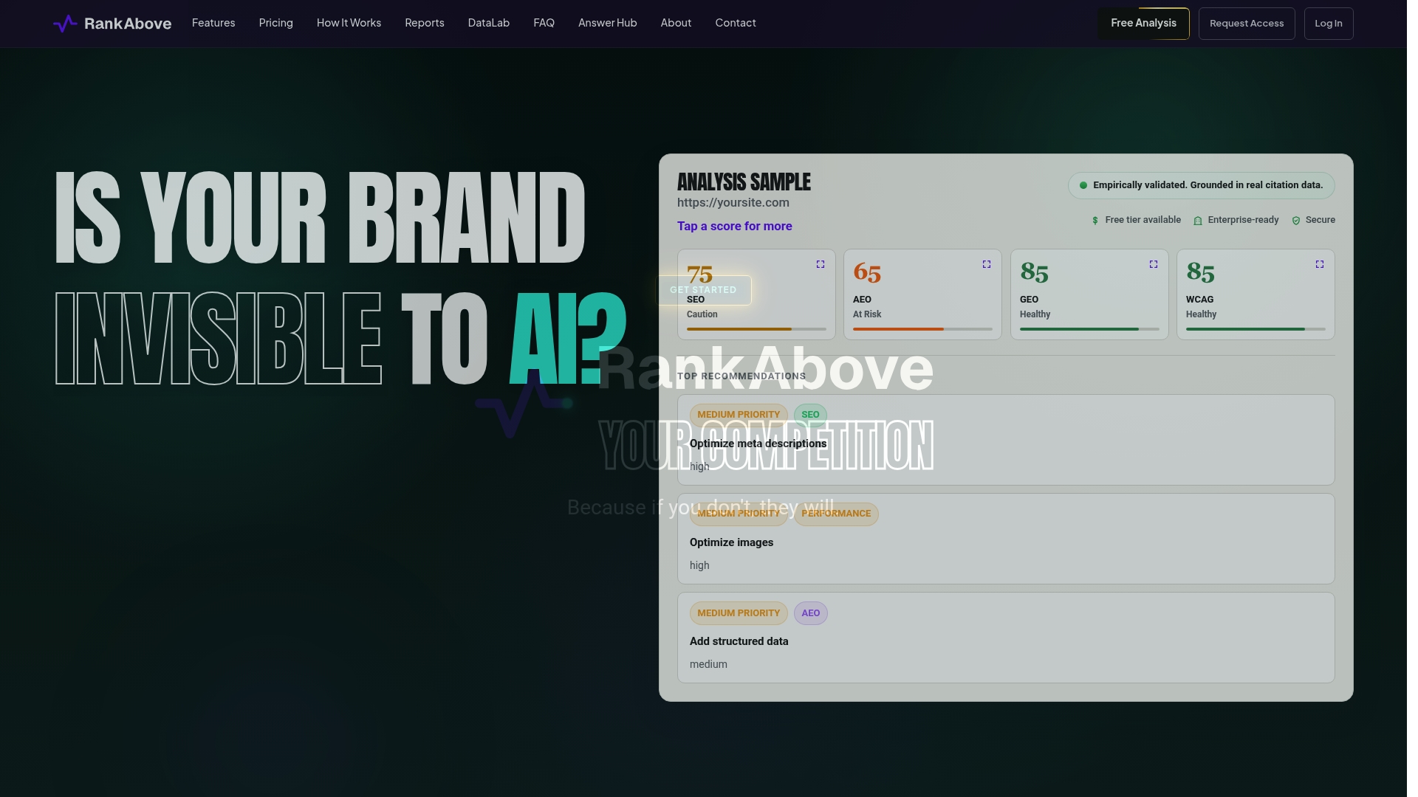Click the AEO score progress bar
Viewport: 1418px width, 797px height.
tap(922, 329)
